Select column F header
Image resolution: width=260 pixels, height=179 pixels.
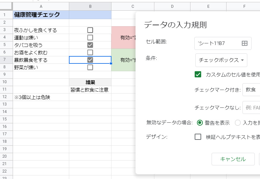243,6
